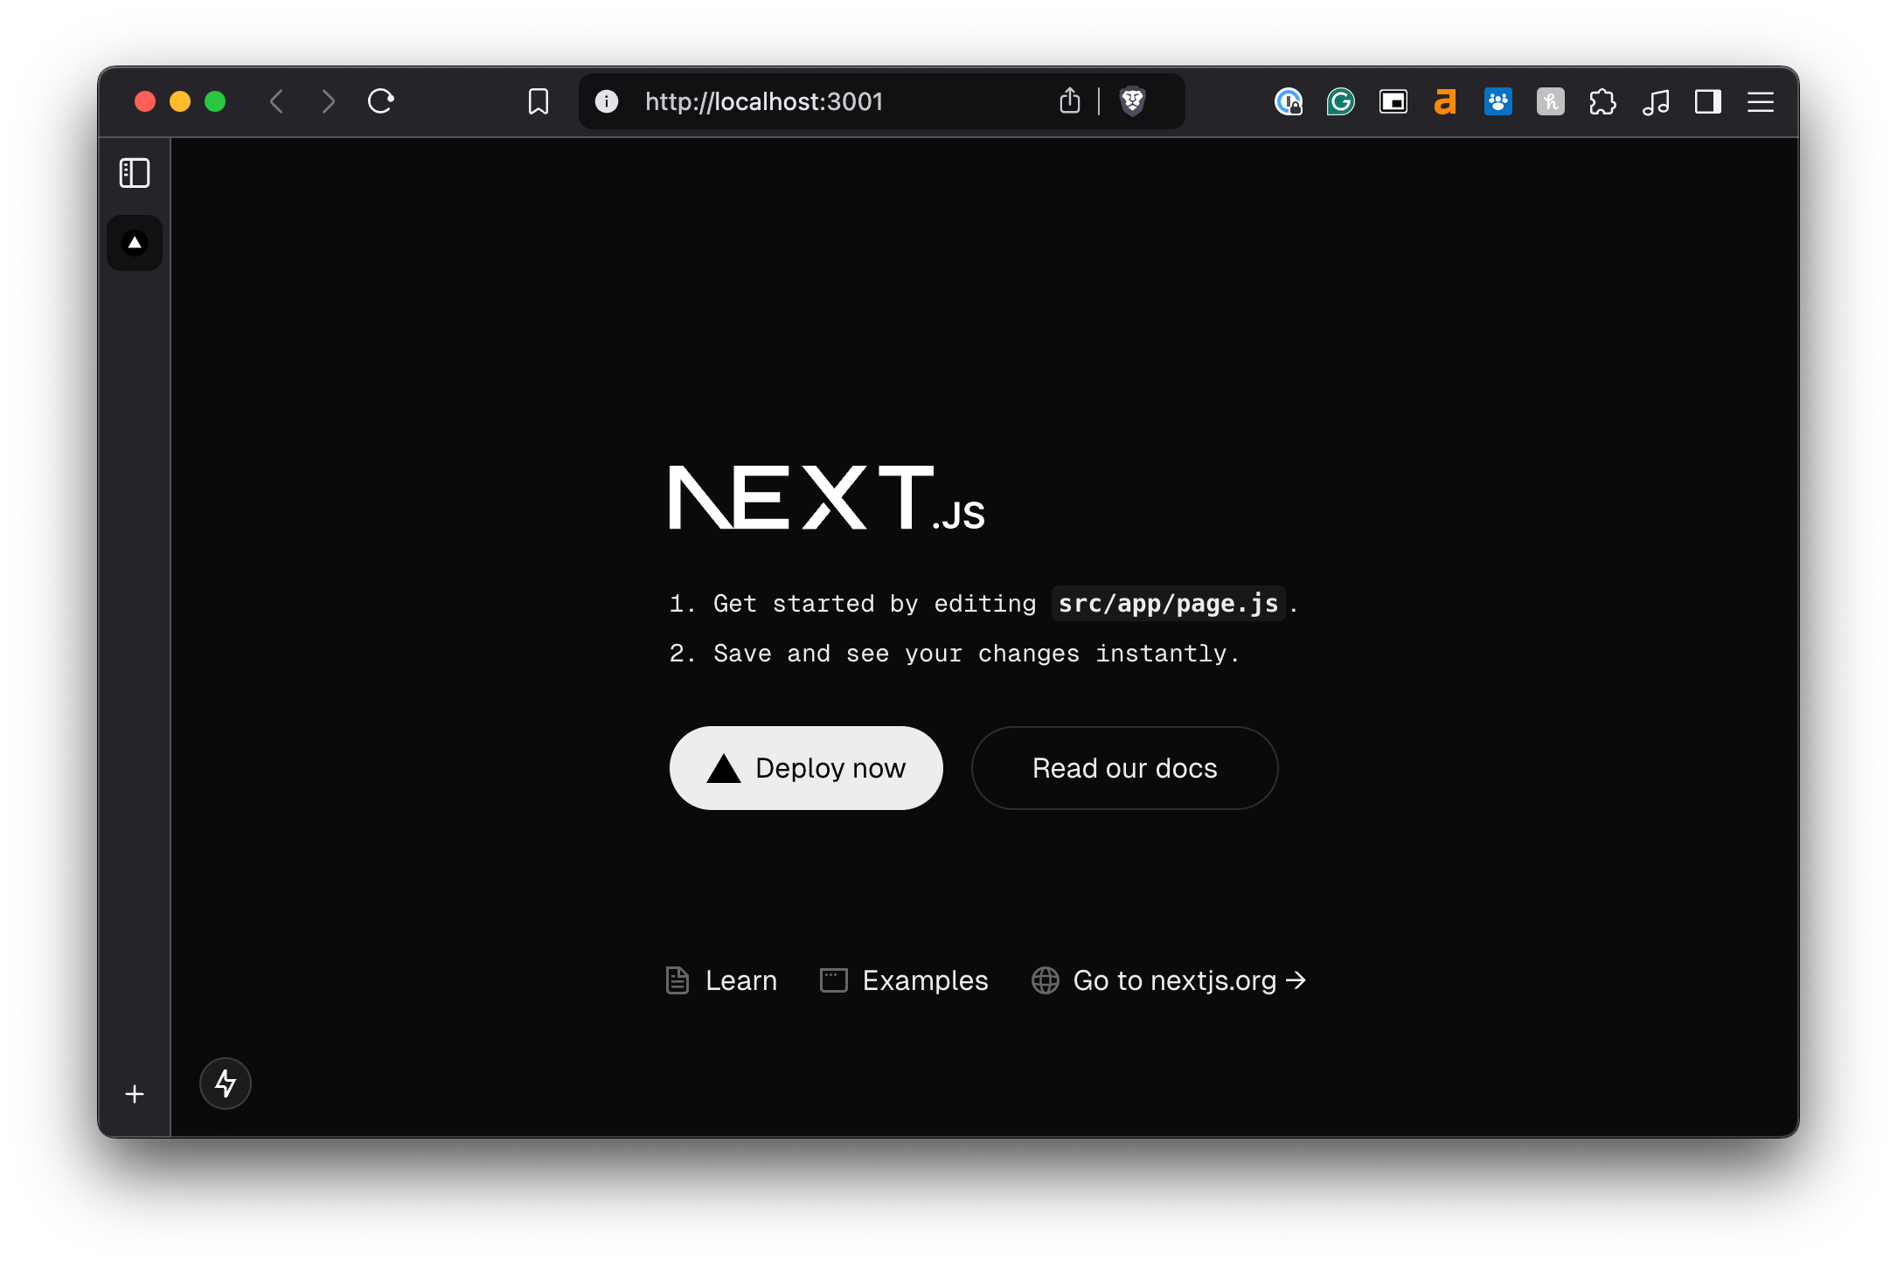Open the share menu in address bar

pyautogui.click(x=1070, y=101)
